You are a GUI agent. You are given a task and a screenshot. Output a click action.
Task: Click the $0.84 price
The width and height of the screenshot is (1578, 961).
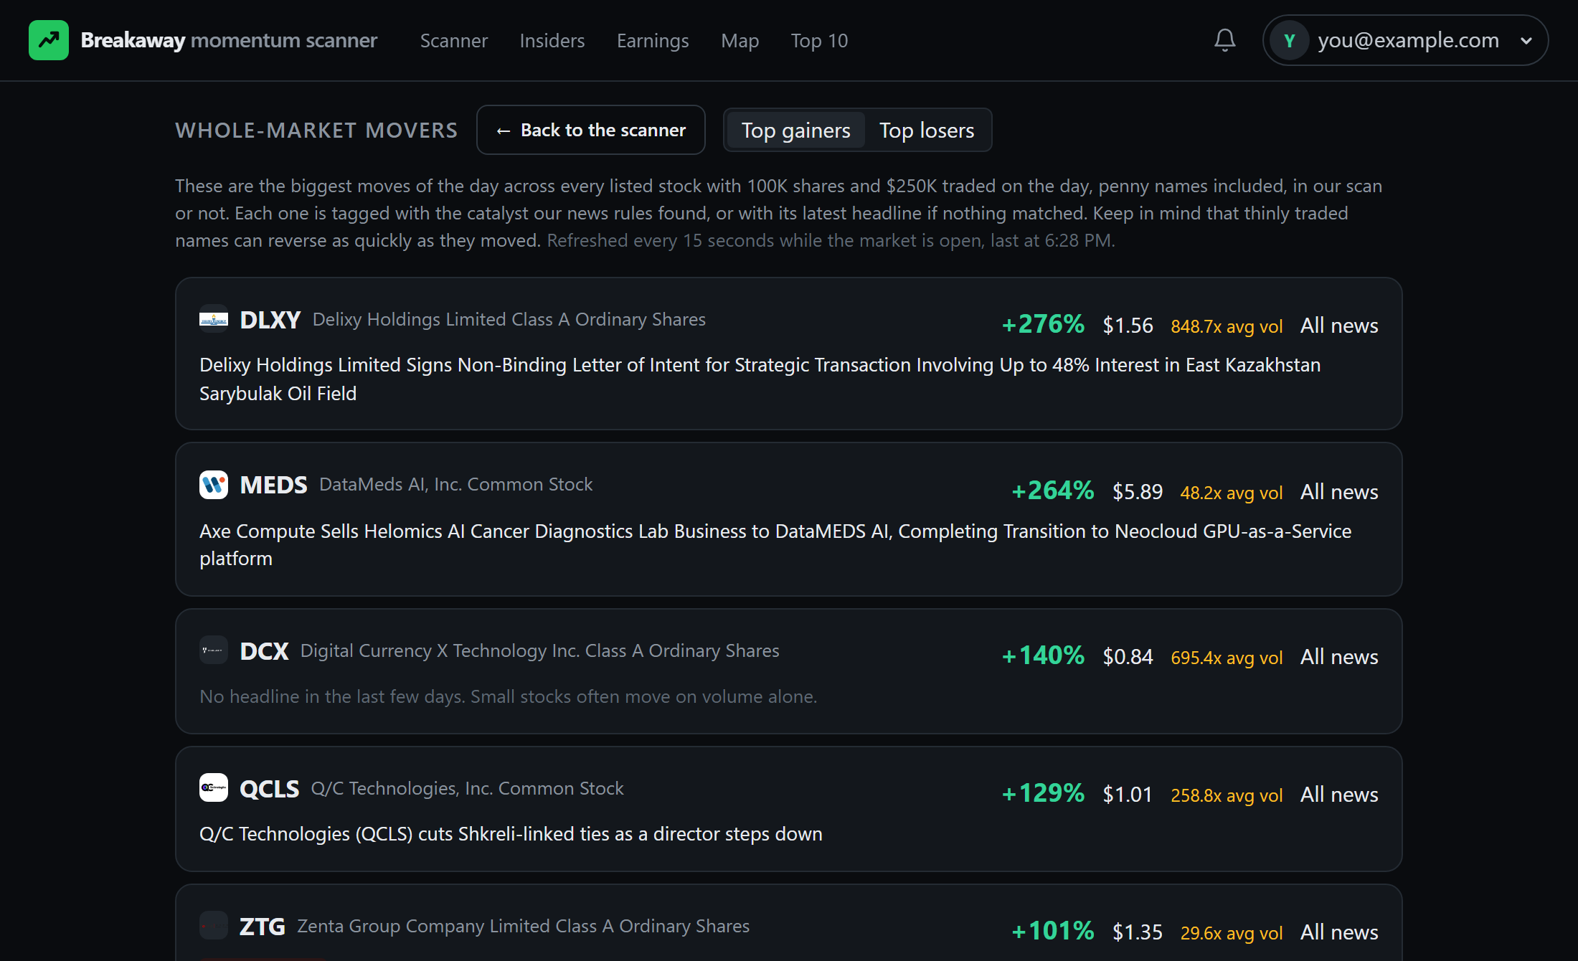pos(1128,657)
